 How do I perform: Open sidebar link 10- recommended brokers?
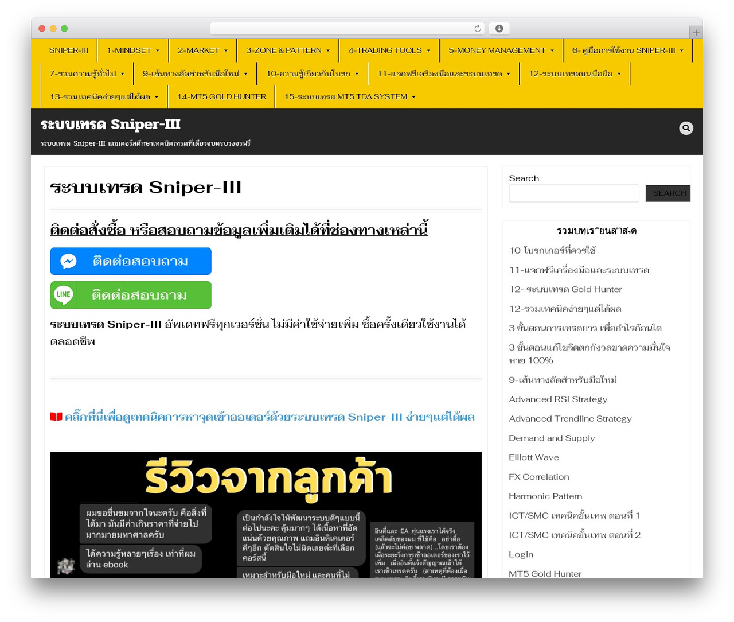pyautogui.click(x=552, y=250)
